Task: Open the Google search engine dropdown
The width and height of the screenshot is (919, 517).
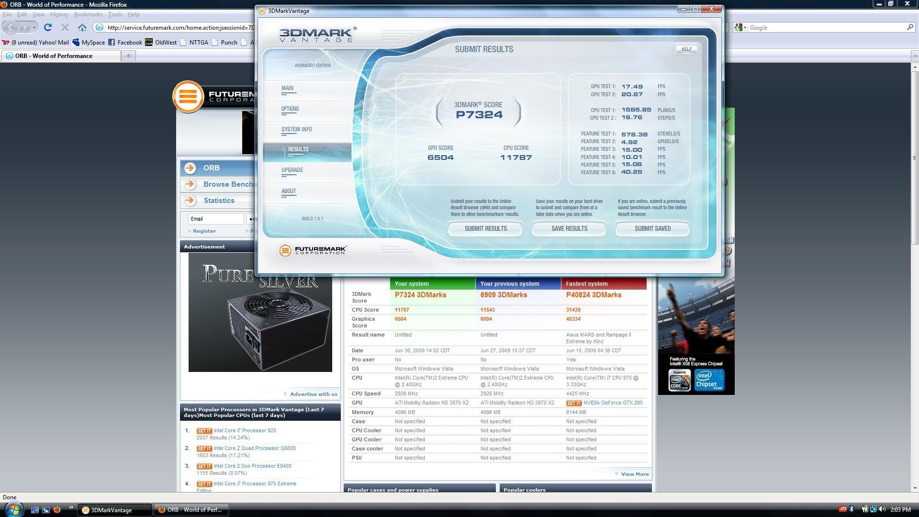Action: click(740, 28)
